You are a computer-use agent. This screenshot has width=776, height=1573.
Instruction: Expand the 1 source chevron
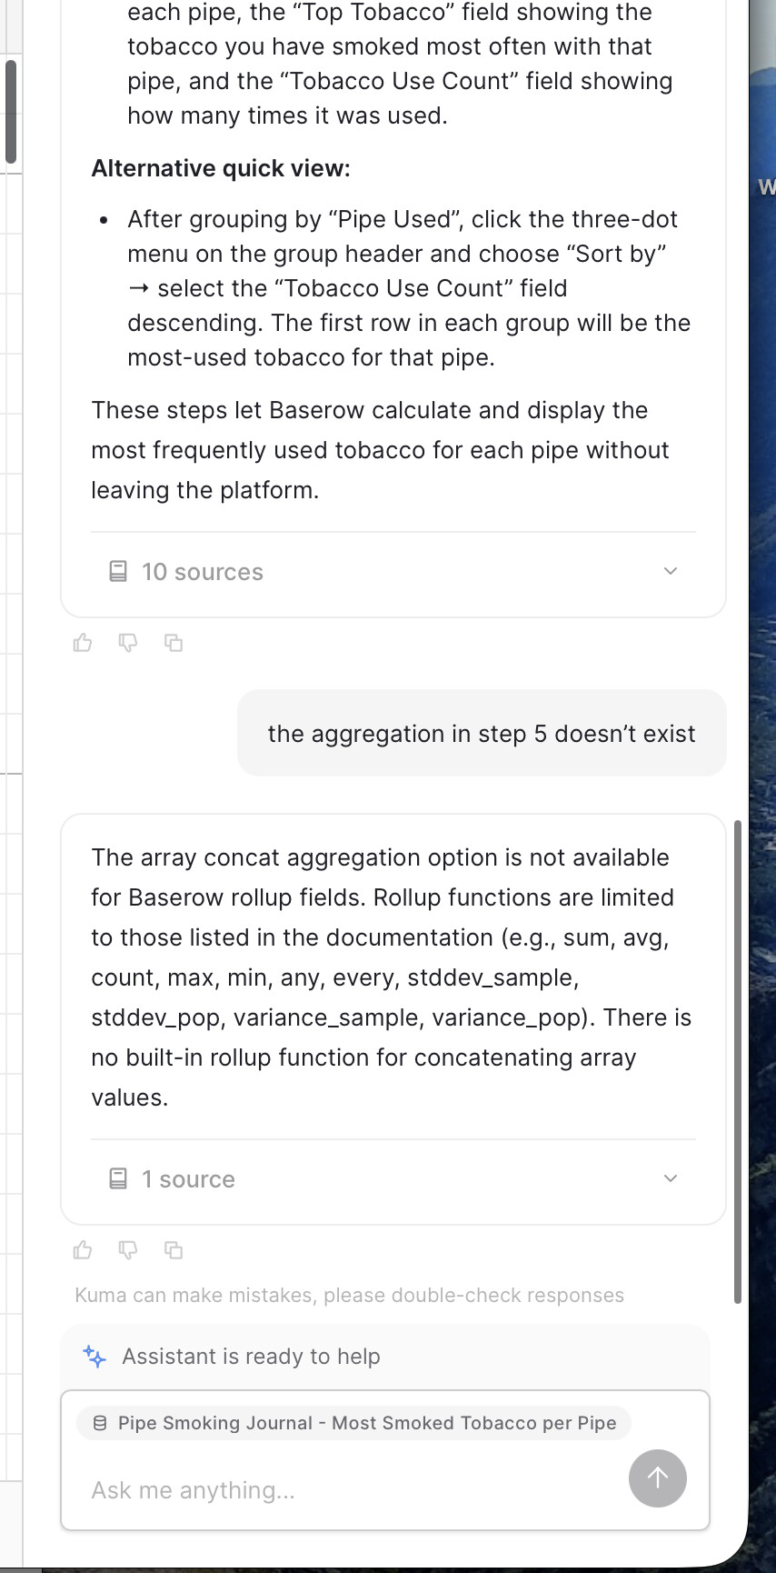671,1178
